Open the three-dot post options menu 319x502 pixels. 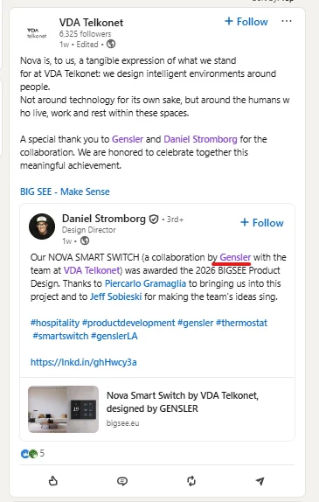tap(287, 22)
